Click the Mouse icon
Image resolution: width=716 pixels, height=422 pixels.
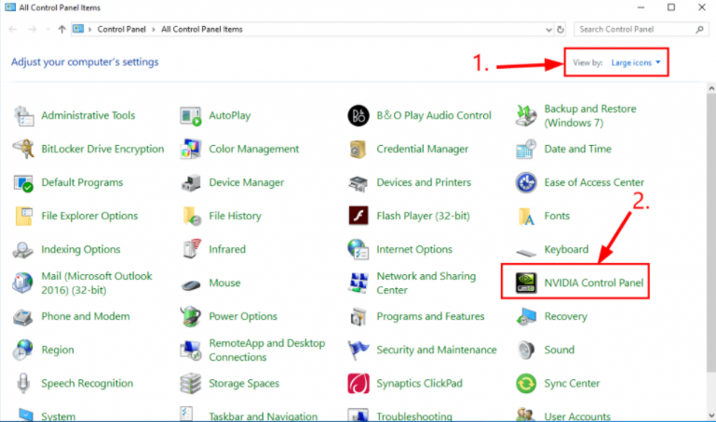pyautogui.click(x=191, y=284)
